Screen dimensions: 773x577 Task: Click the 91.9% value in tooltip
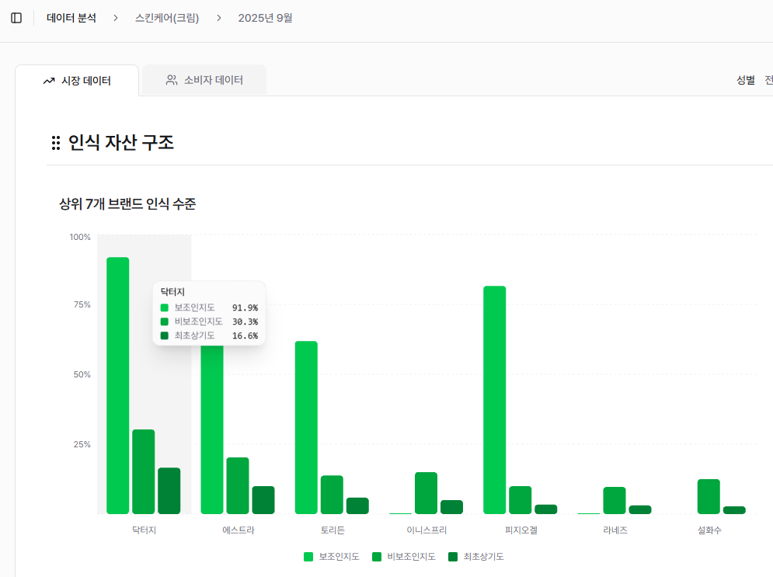[245, 308]
